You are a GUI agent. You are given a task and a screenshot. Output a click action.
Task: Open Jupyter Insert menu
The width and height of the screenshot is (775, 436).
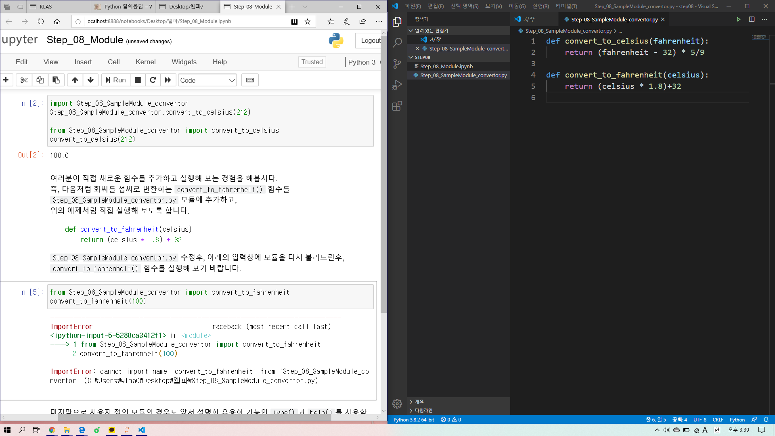point(83,62)
